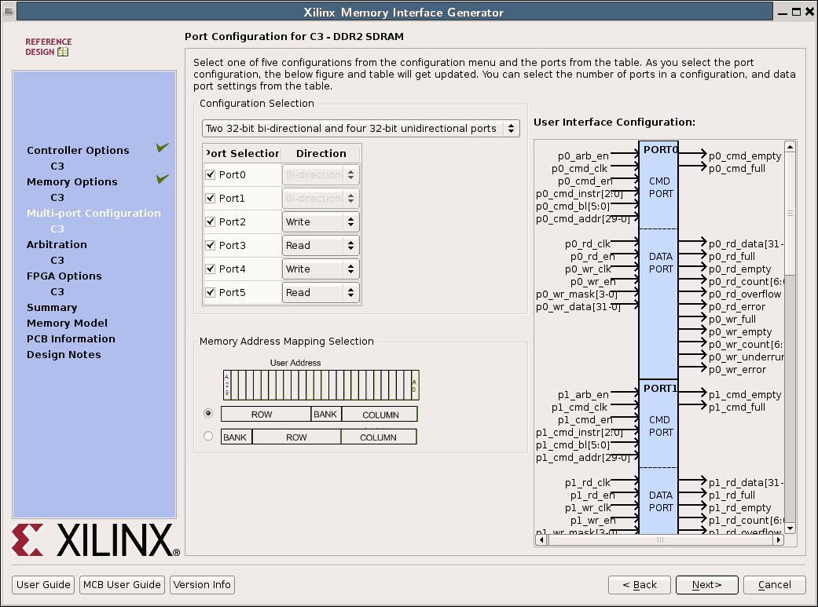Screen dimensions: 818x607
Task: Click scroll-right arrow of interface diagram
Action: pos(779,539)
